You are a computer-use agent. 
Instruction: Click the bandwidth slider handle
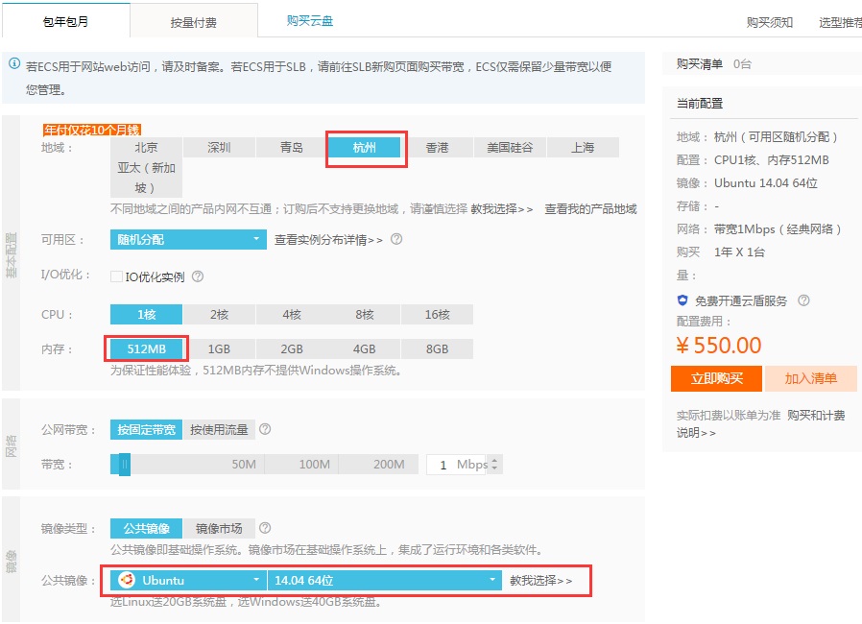pos(124,465)
